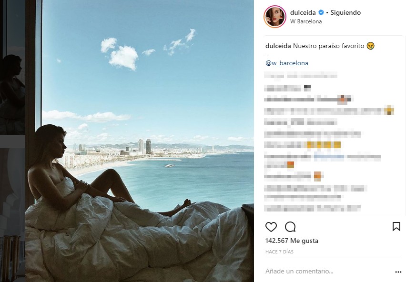Click the last blurred comment row
This screenshot has width=406, height=282.
click(x=312, y=208)
